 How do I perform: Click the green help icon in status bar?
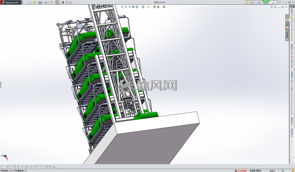(282, 171)
